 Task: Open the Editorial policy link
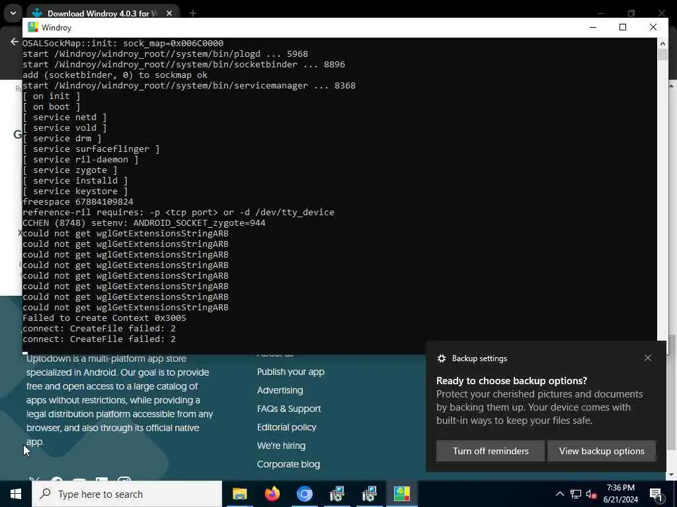pyautogui.click(x=287, y=427)
